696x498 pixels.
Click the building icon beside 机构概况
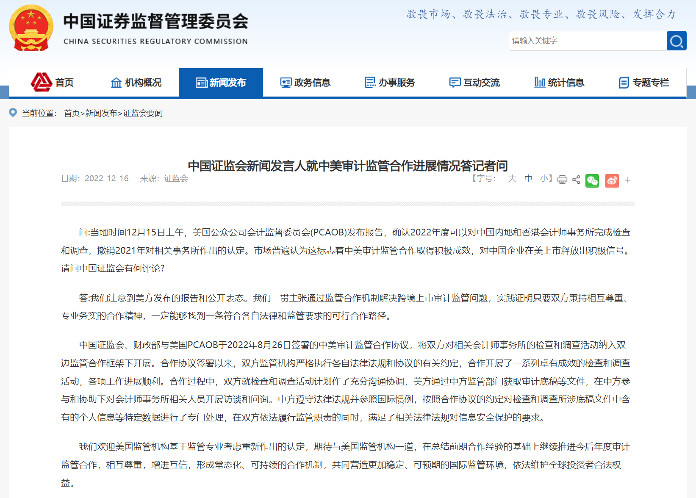[x=116, y=83]
